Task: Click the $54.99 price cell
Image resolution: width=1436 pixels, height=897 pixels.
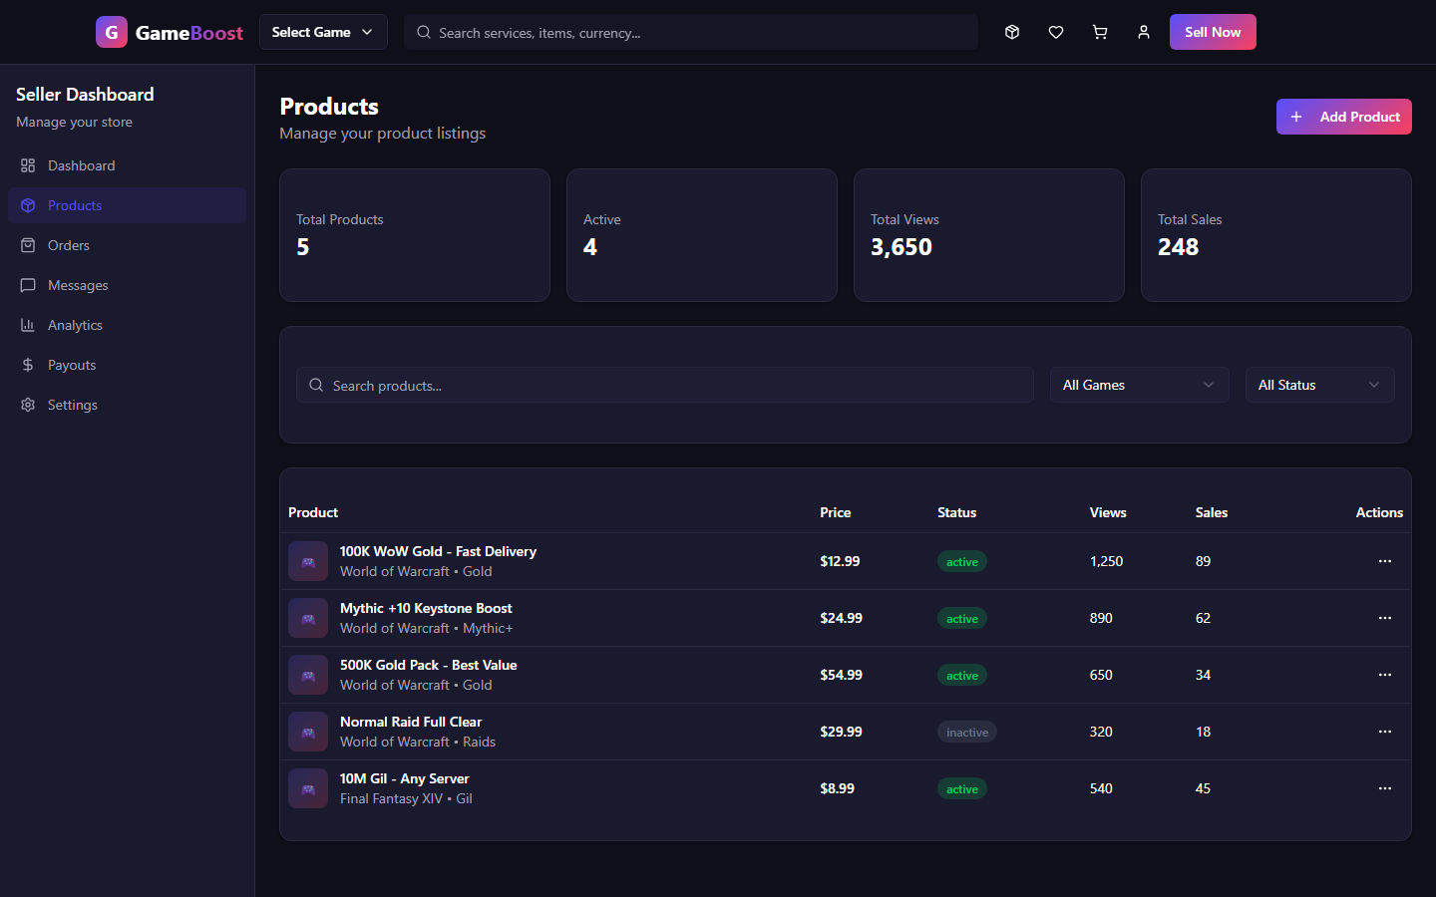Action: (841, 675)
